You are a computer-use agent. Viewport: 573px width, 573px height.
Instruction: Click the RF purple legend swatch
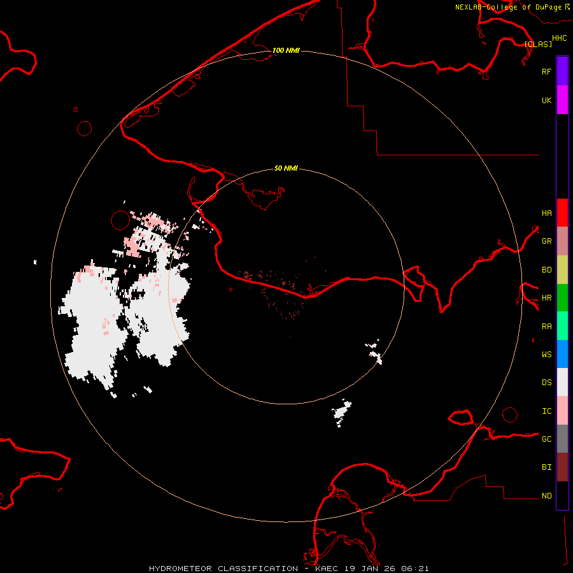pyautogui.click(x=562, y=71)
